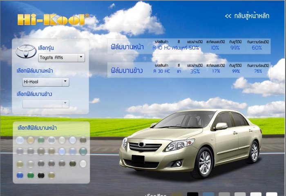The height and width of the screenshot is (196, 286).
Task: Pick the cream ivory film swatch, first row
Action: 62,140
